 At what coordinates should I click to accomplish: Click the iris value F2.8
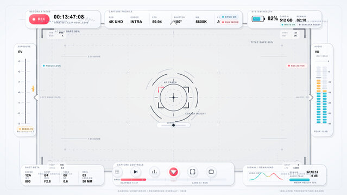tap(47, 181)
